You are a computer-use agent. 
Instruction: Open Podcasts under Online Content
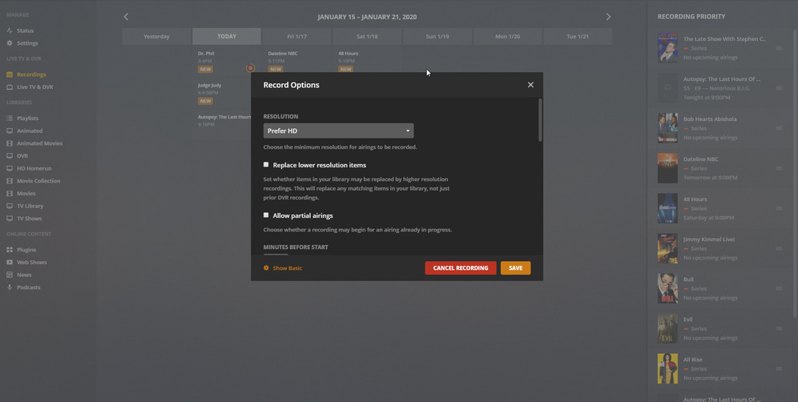coord(23,287)
